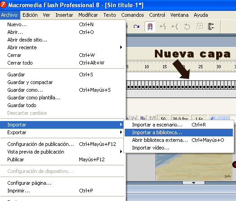Click the 30.0 fps frame rate field

(180, 118)
